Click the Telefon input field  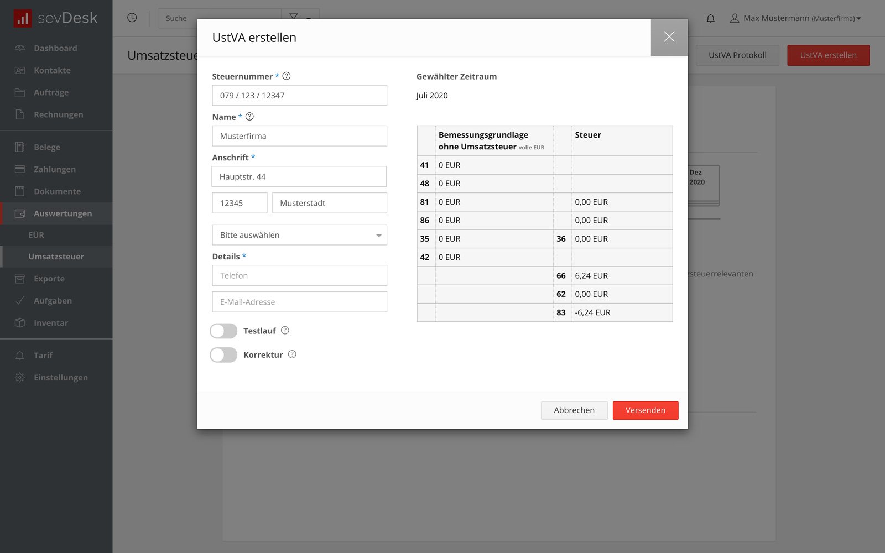tap(299, 275)
